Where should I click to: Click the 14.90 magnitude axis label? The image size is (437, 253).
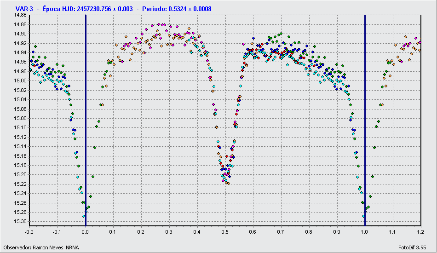click(x=20, y=34)
